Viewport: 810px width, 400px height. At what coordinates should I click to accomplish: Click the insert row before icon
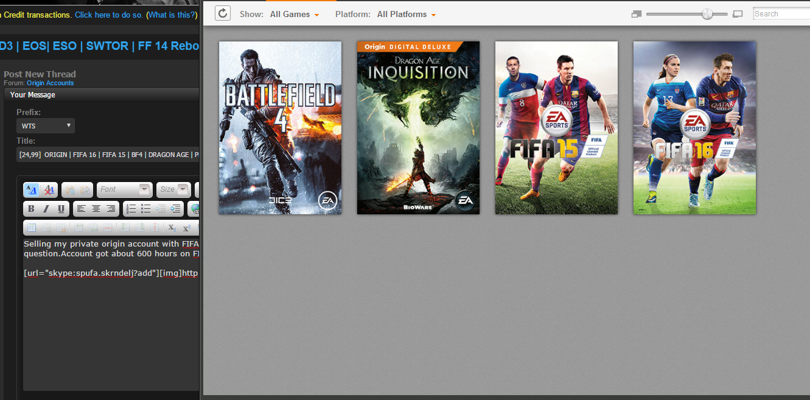(79, 228)
